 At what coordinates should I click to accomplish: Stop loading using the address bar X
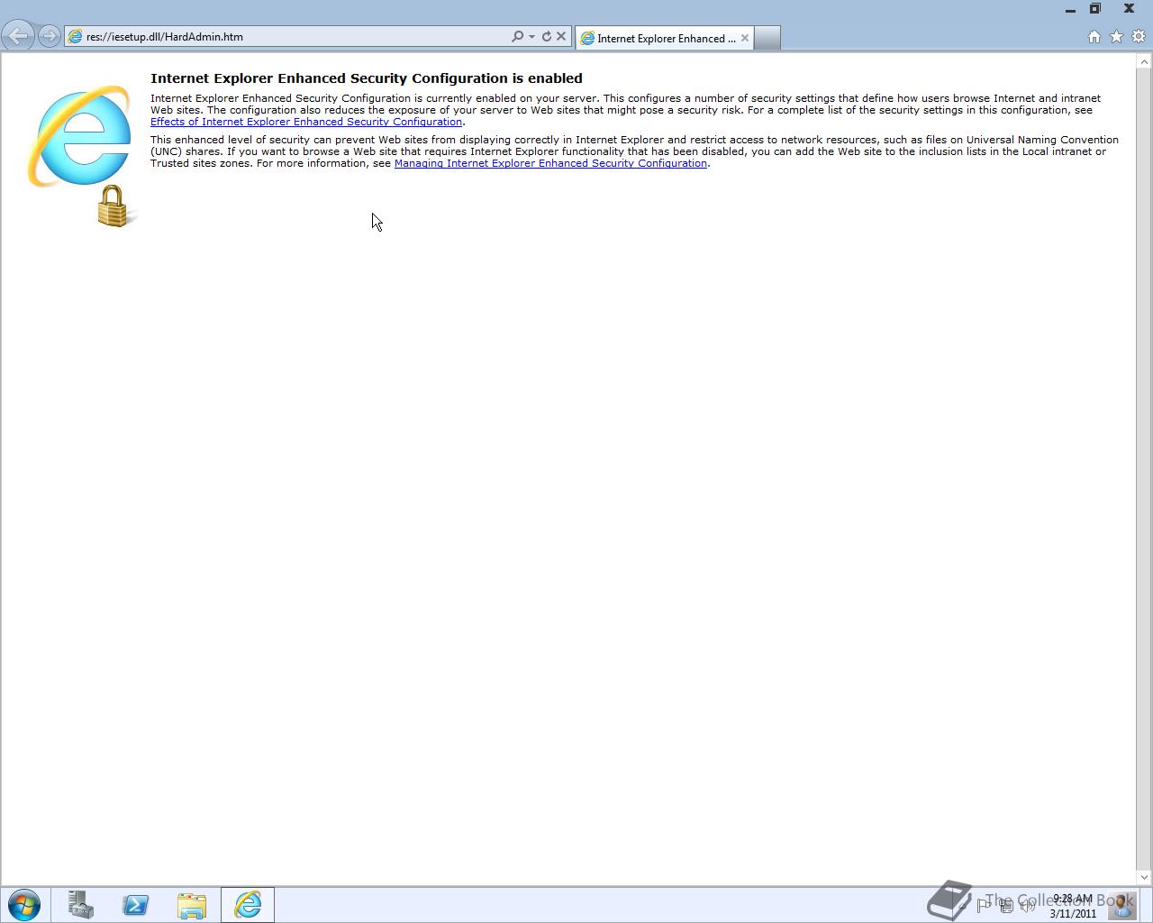click(561, 37)
